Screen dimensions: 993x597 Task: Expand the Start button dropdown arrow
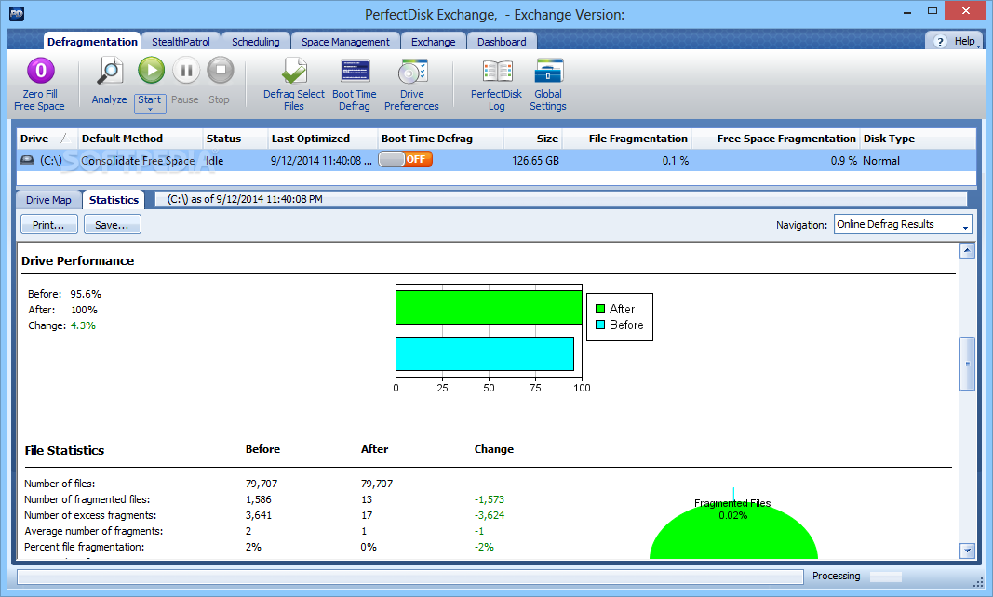(x=150, y=110)
